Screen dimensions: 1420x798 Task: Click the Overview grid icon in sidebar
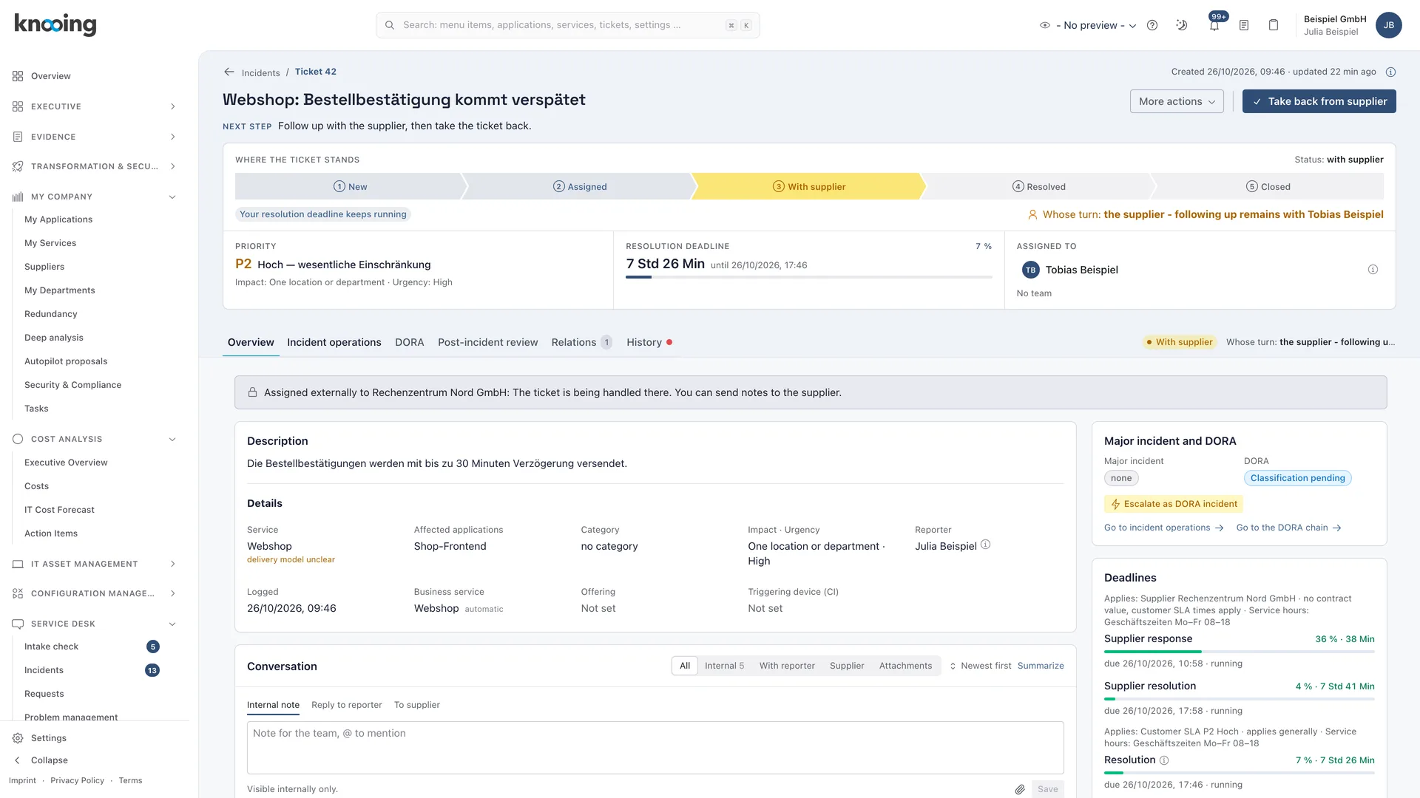tap(18, 76)
